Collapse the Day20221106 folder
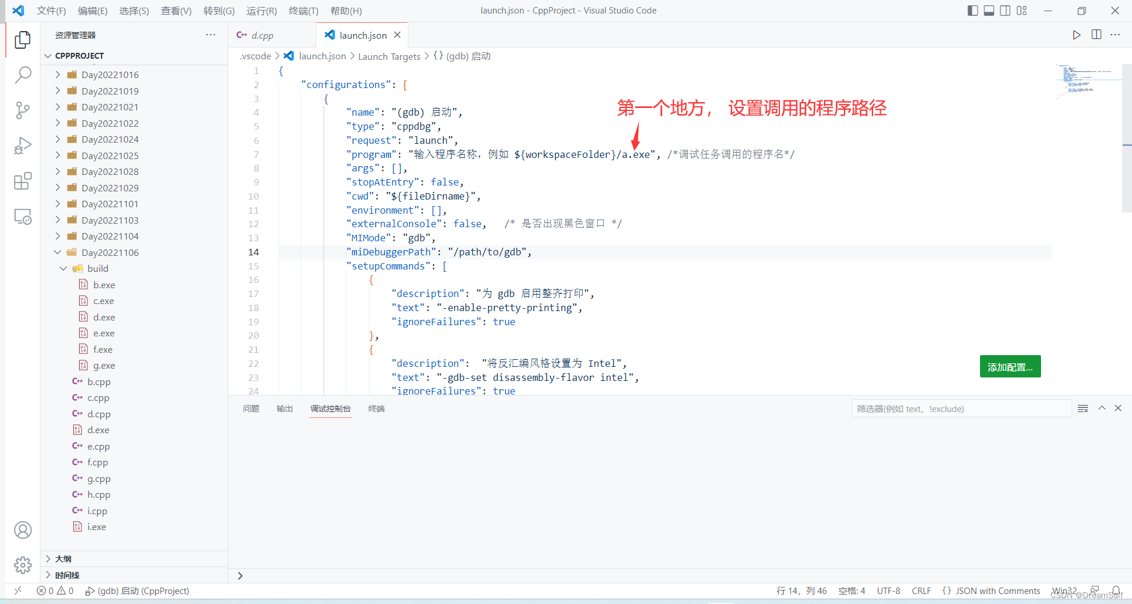This screenshot has width=1132, height=604. 58,252
